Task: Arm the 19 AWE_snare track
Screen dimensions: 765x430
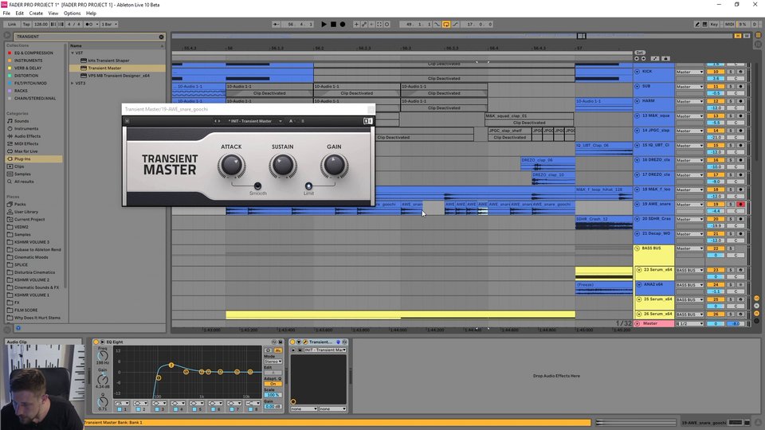Action: (x=740, y=205)
